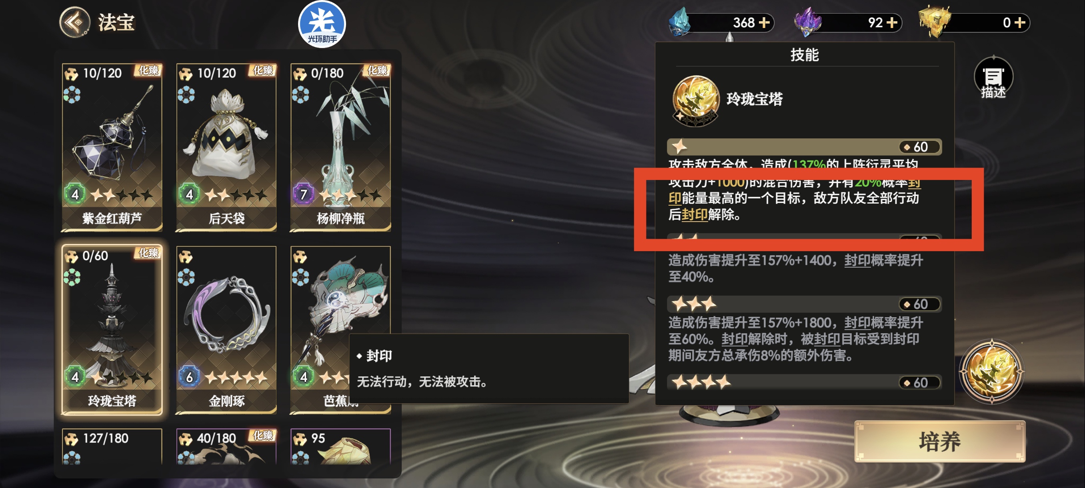
Task: Select the 后天袋 treasure card
Action: click(x=226, y=147)
